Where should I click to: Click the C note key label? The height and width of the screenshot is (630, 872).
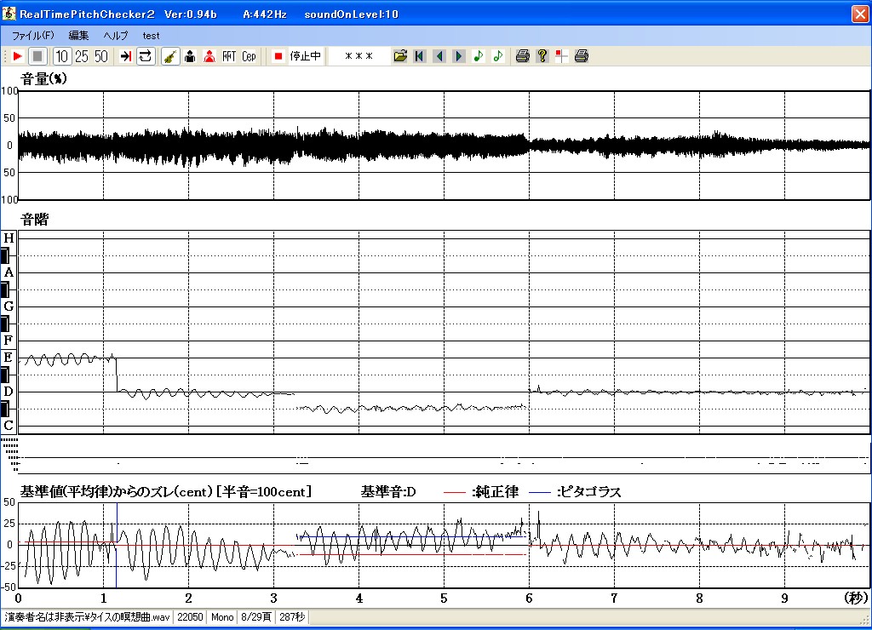pyautogui.click(x=9, y=426)
